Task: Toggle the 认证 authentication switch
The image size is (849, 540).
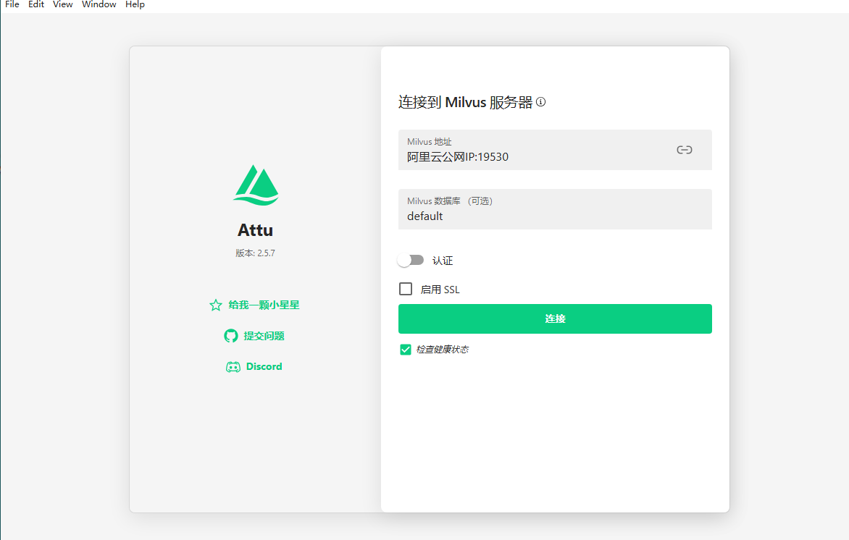Action: tap(411, 261)
